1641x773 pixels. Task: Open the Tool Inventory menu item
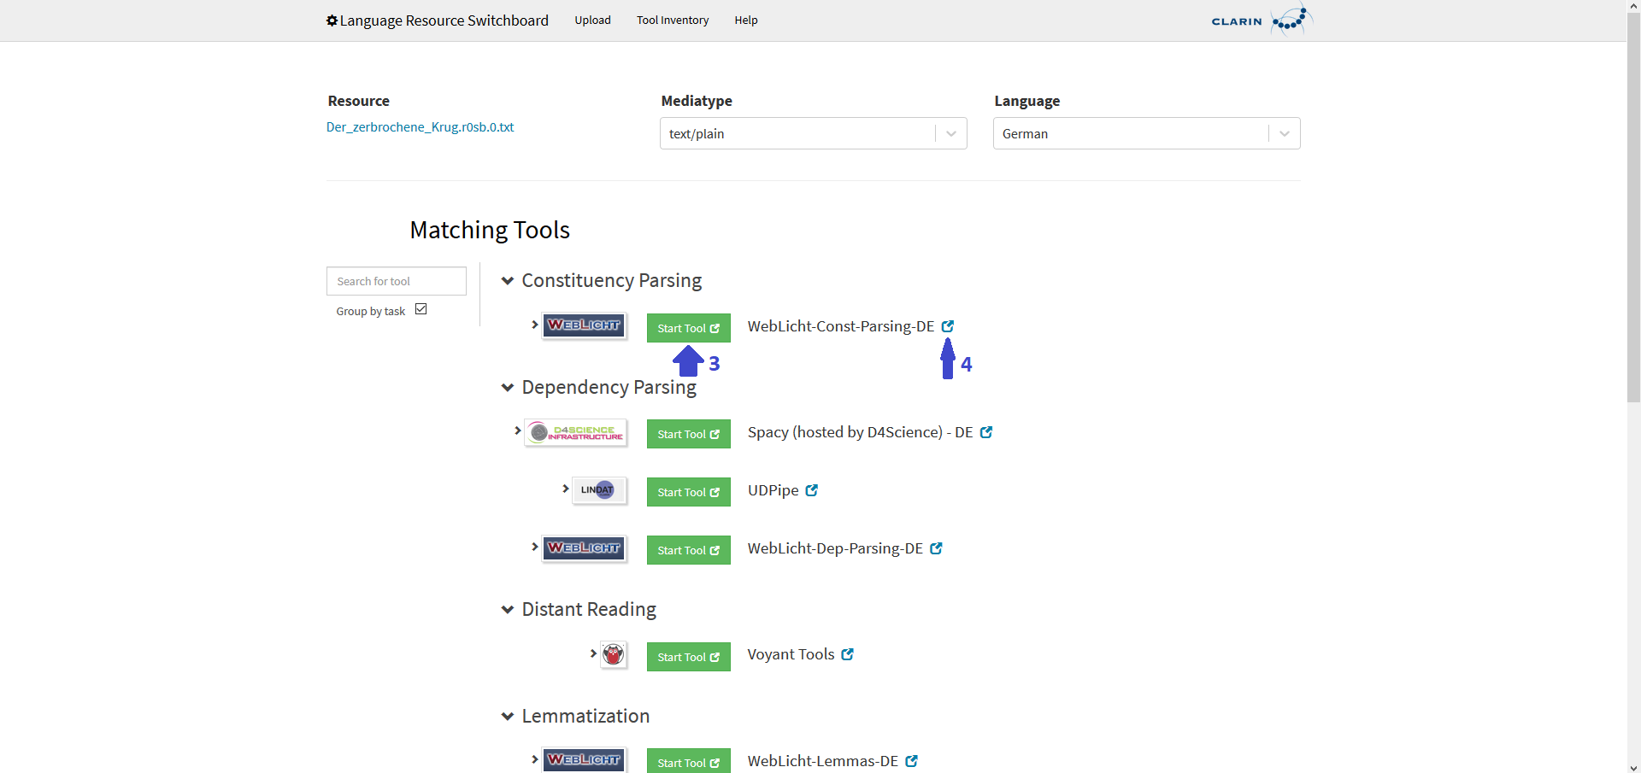[672, 20]
